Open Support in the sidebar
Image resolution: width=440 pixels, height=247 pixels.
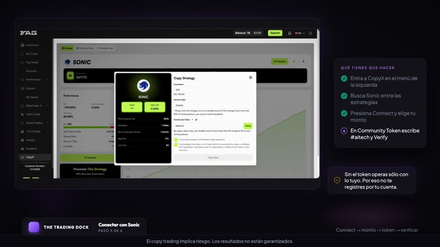tap(31, 88)
